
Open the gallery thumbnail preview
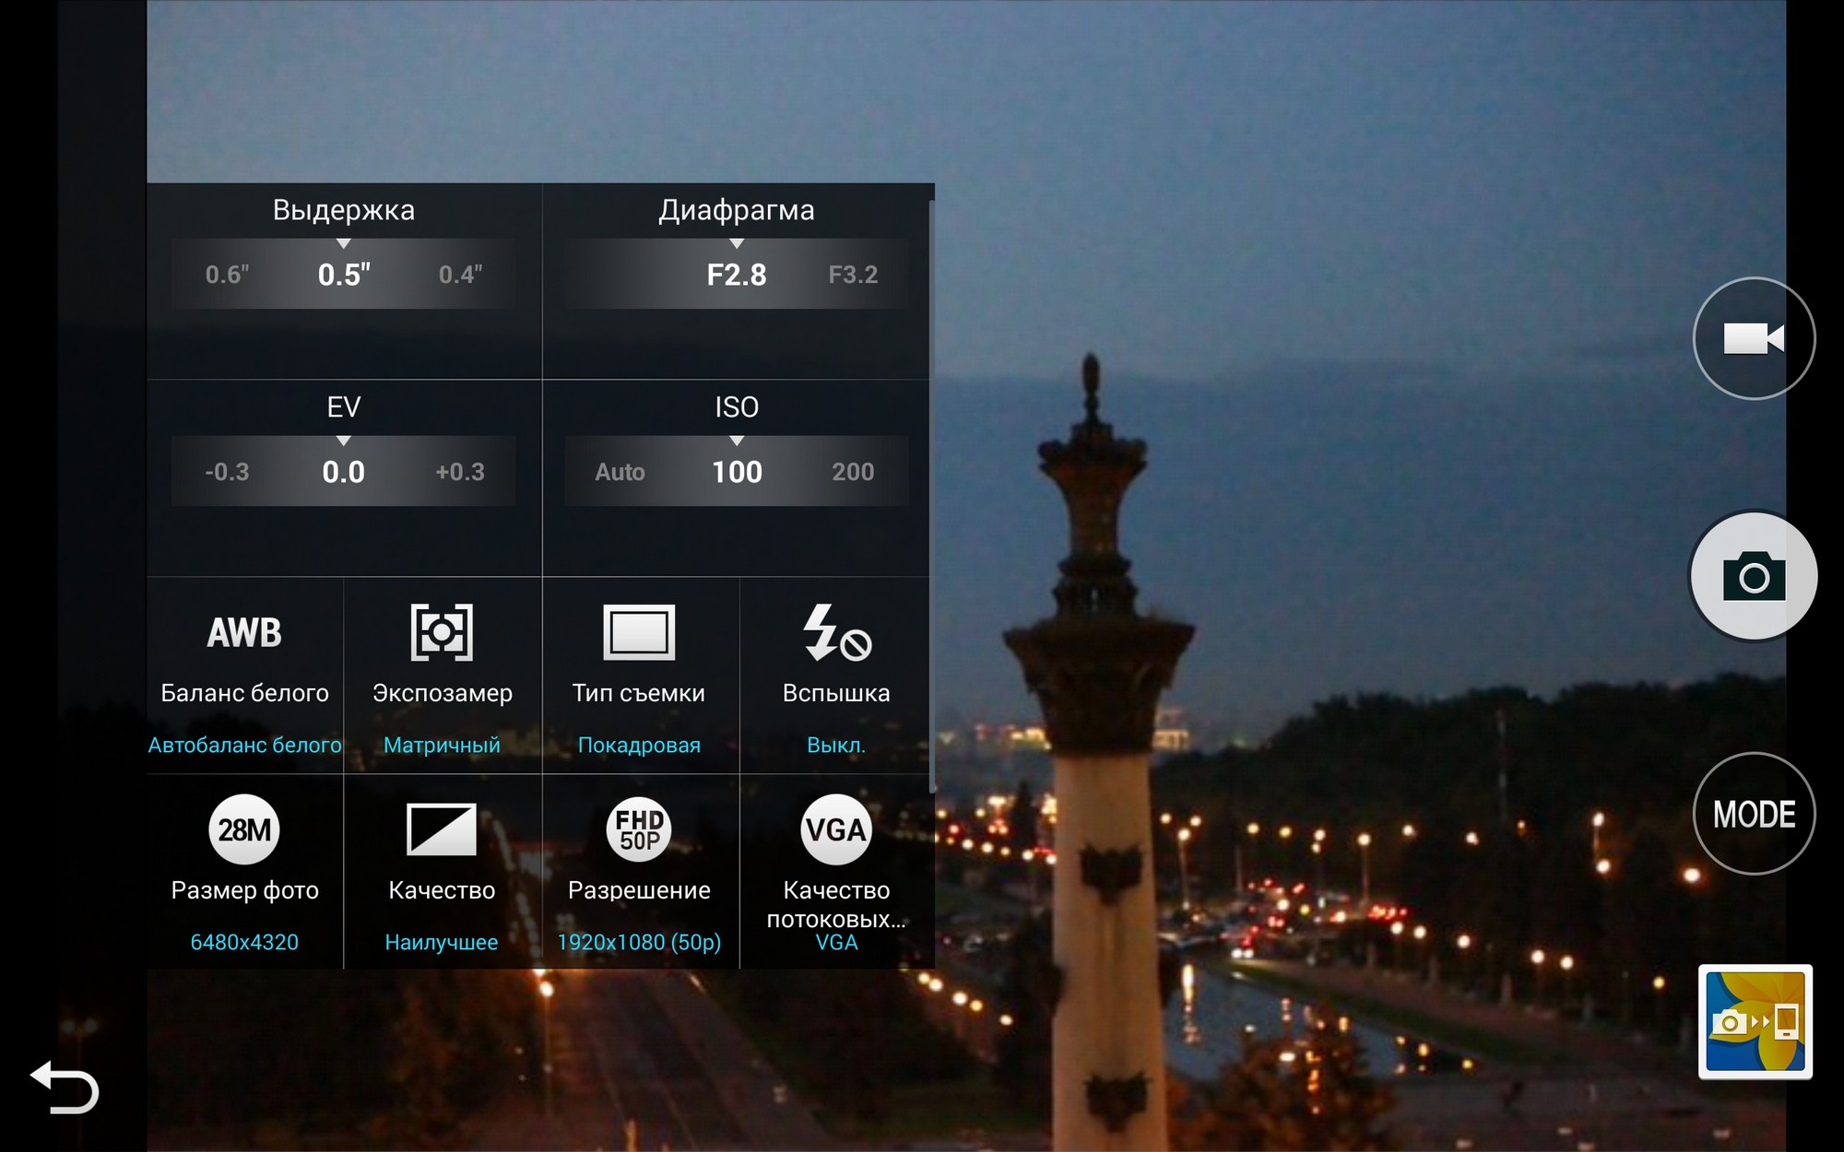(1755, 1021)
